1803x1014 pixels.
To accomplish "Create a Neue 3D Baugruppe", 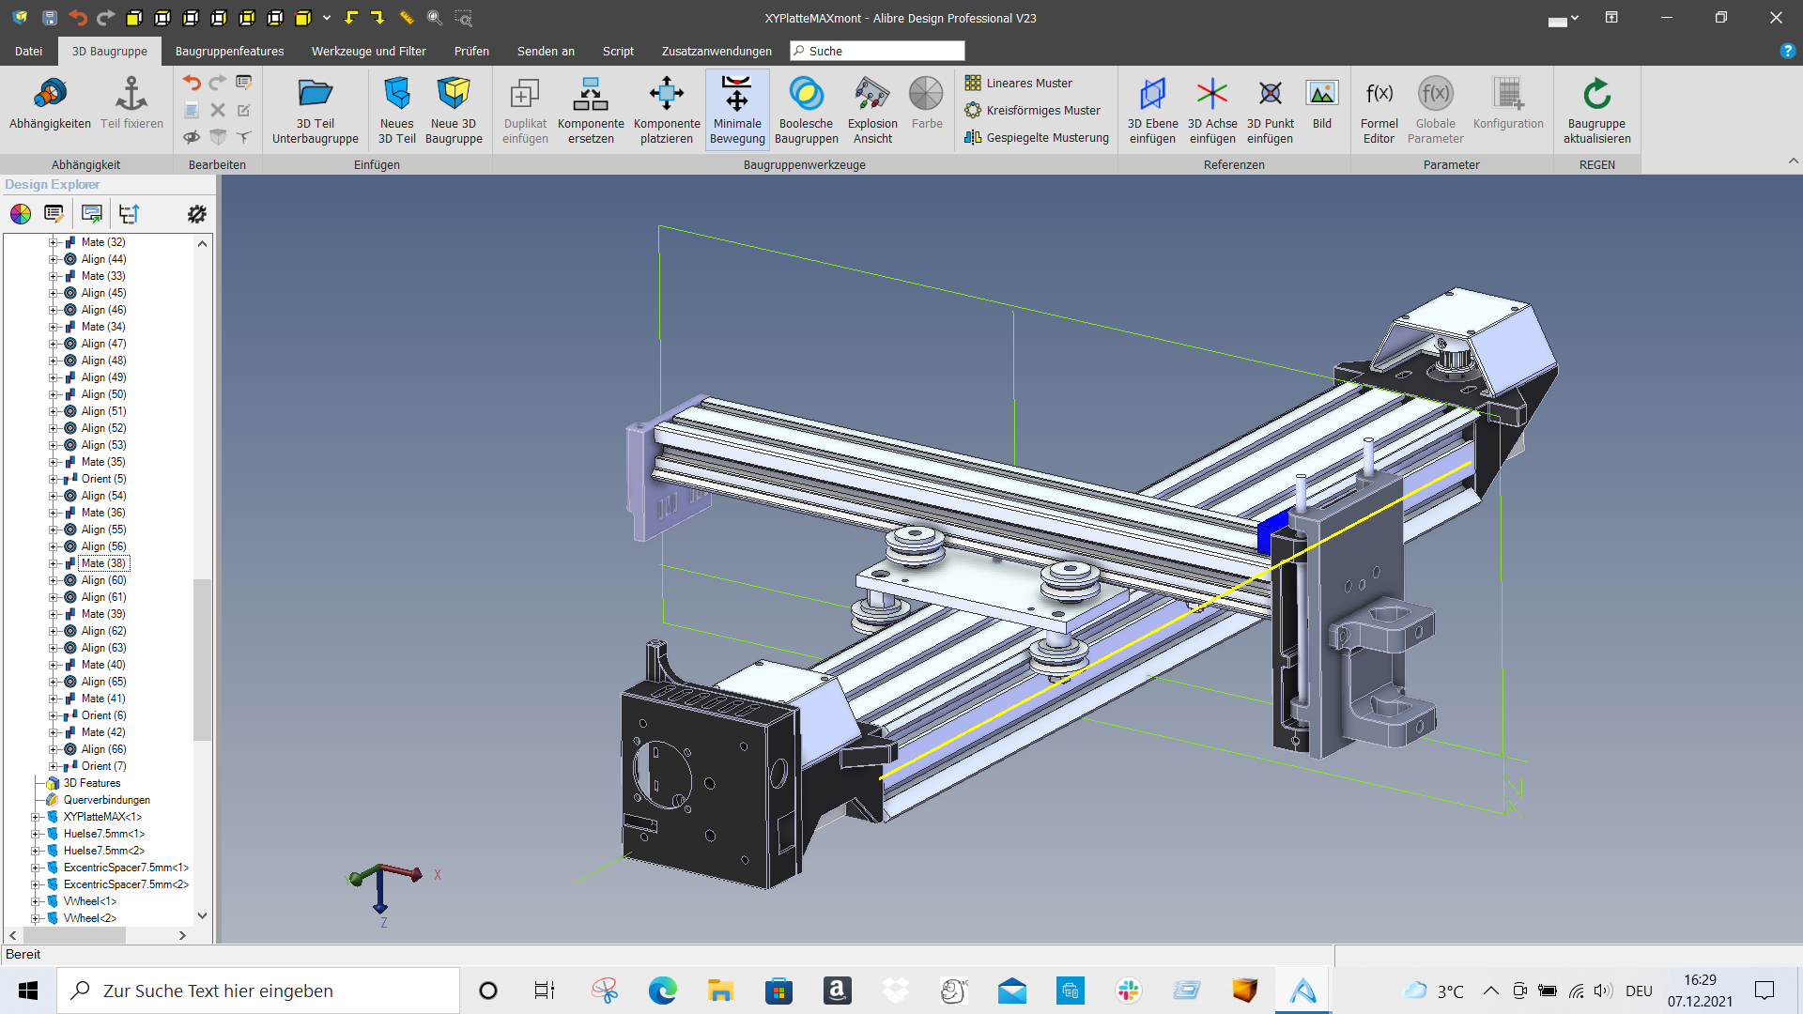I will click(454, 111).
